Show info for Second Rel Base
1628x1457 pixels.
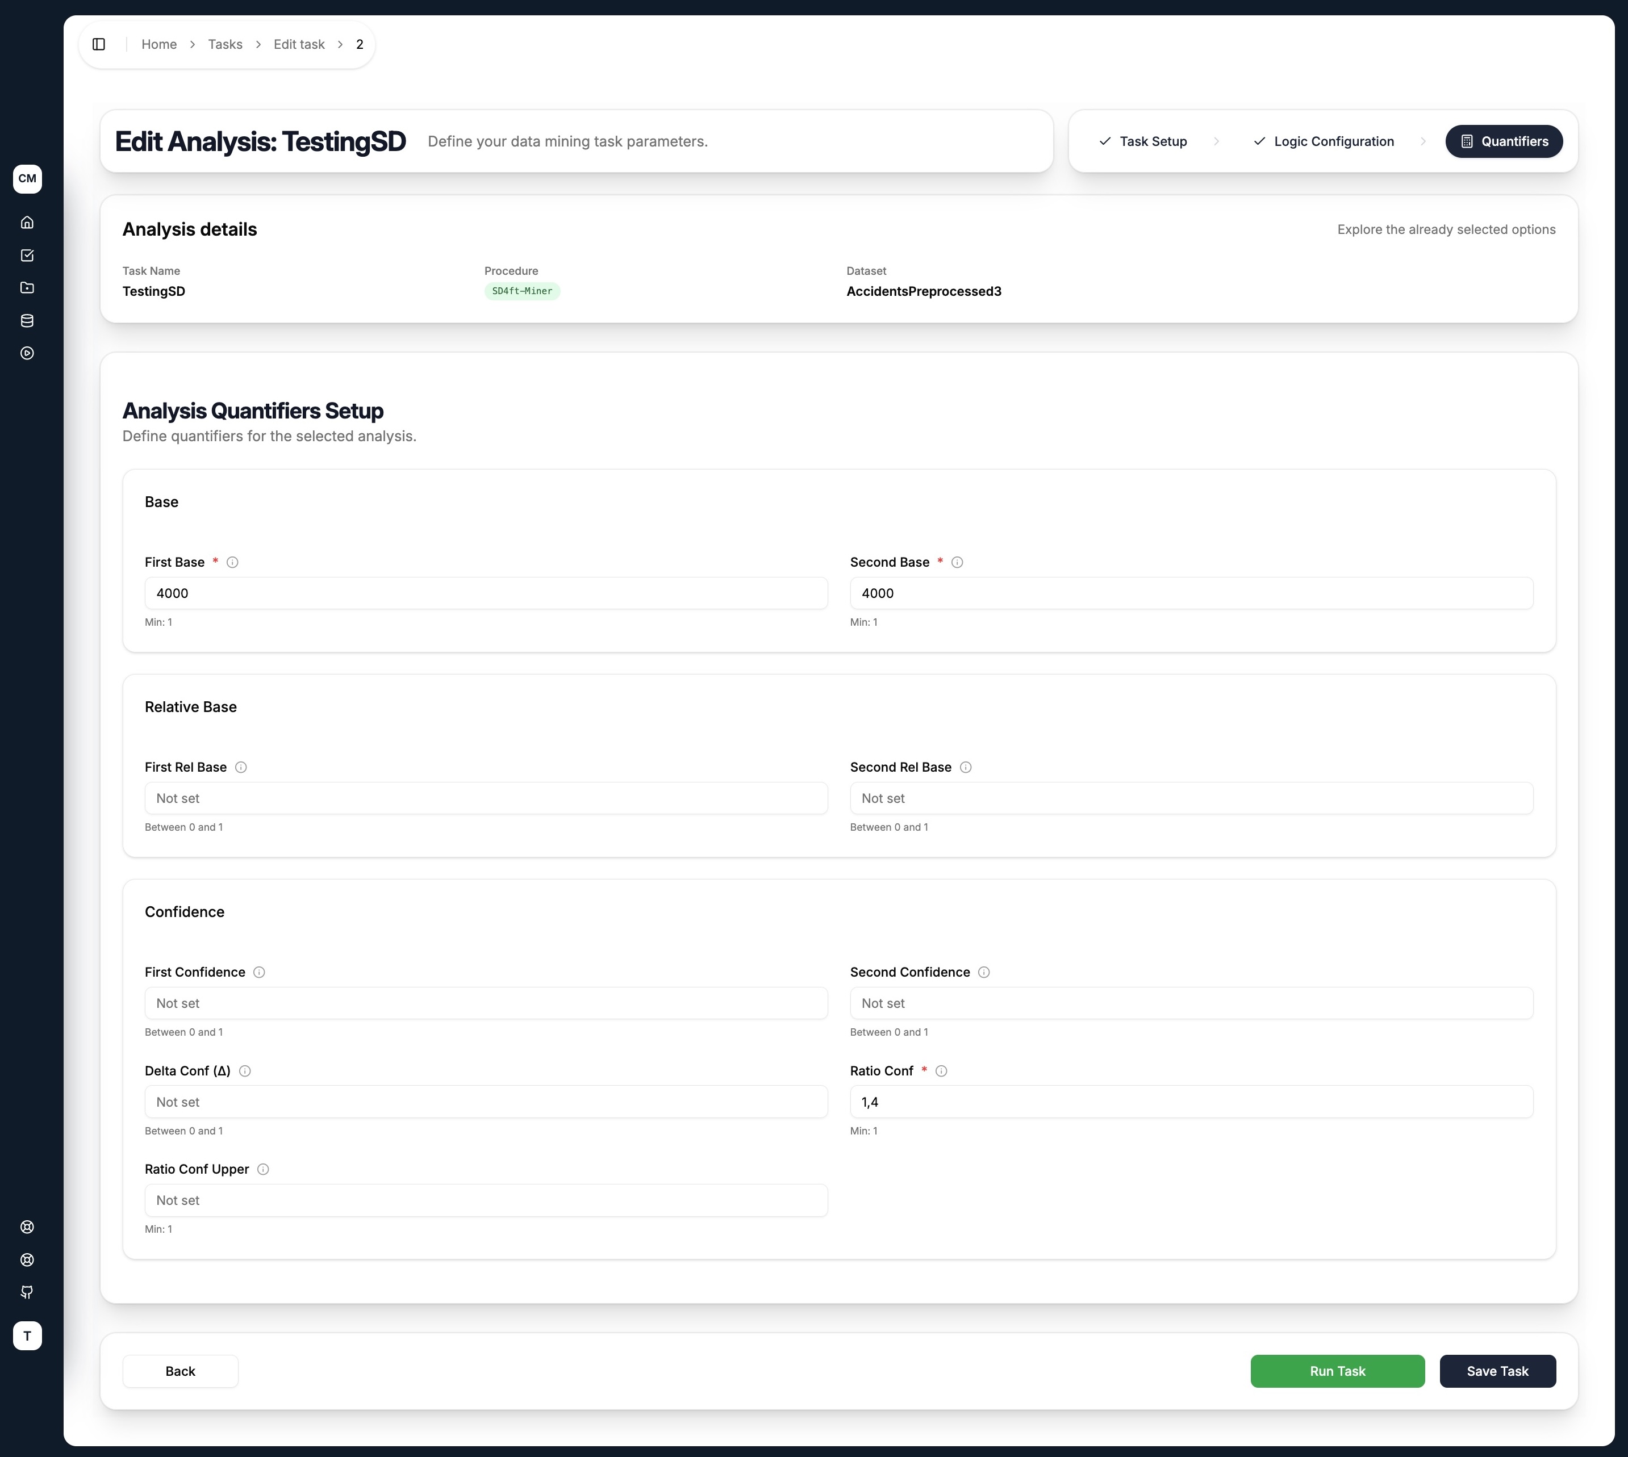[966, 767]
